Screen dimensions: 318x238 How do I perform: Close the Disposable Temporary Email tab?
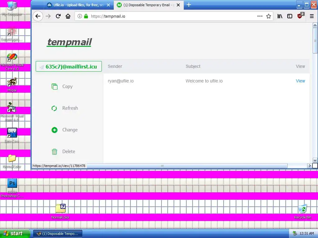[x=178, y=5]
